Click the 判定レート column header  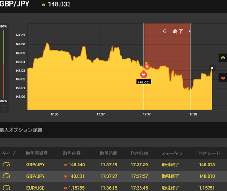209,153
